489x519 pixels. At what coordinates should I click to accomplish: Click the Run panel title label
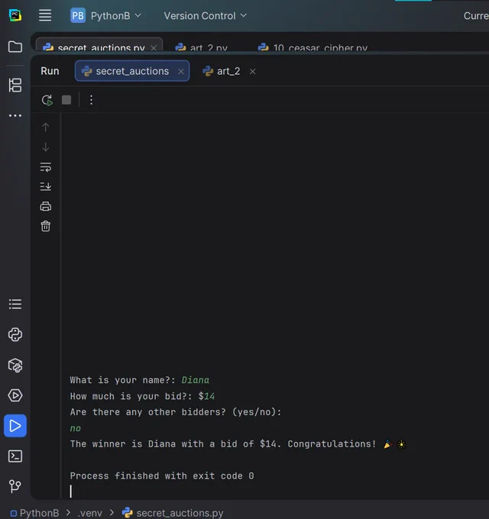coord(50,71)
